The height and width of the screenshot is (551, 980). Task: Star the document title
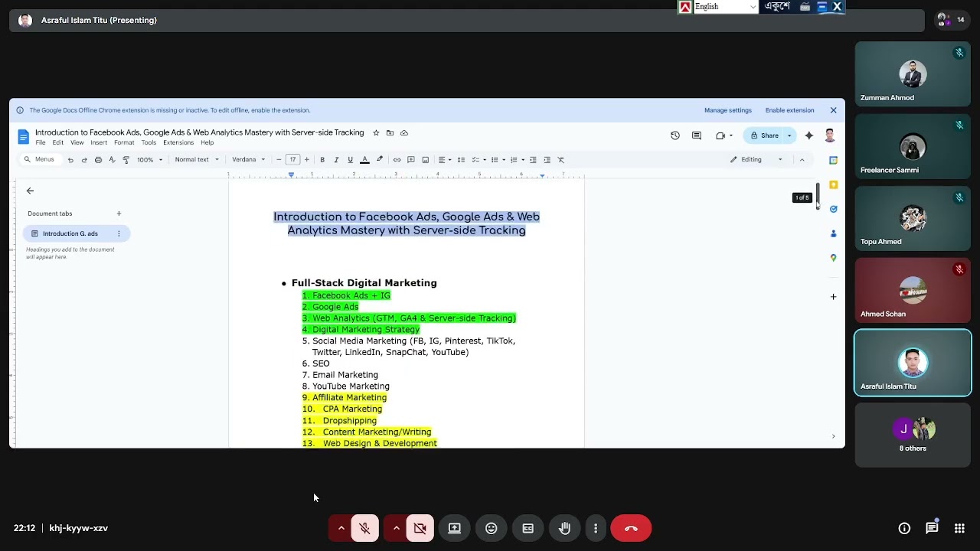pyautogui.click(x=376, y=133)
